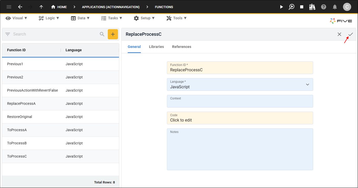Stop the application with square icon
Screen dimensions: 358x188
tap(302, 7)
